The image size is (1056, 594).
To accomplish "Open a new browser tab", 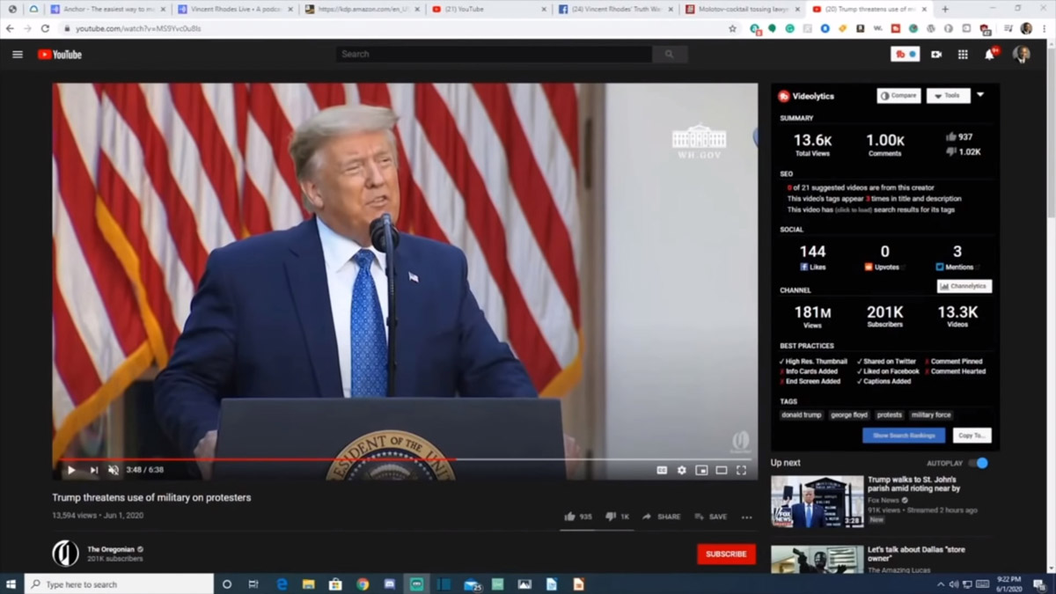I will 945,9.
